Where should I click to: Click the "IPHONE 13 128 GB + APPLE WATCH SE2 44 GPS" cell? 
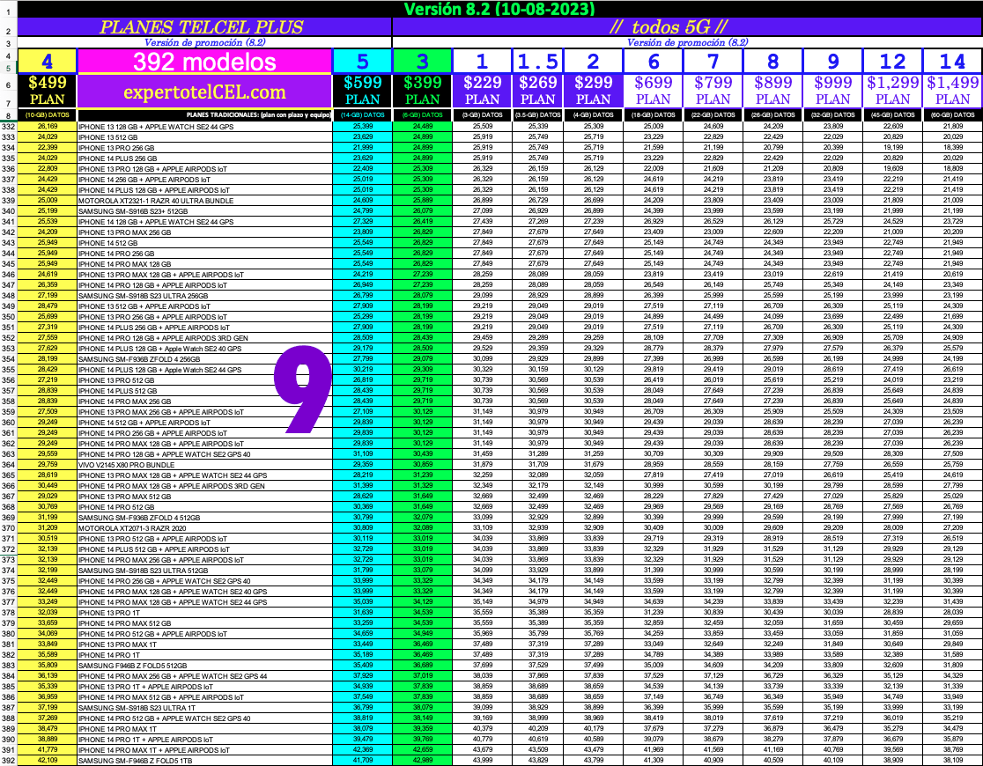pyautogui.click(x=204, y=126)
